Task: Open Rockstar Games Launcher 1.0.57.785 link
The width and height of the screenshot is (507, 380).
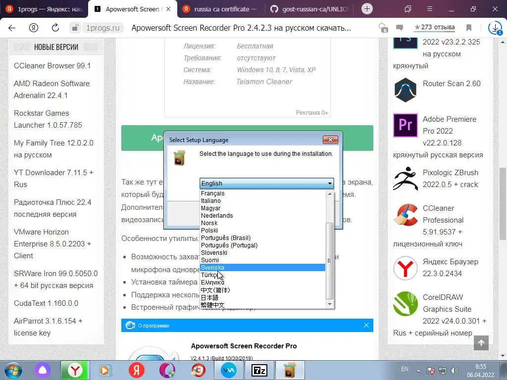Action: pos(48,119)
